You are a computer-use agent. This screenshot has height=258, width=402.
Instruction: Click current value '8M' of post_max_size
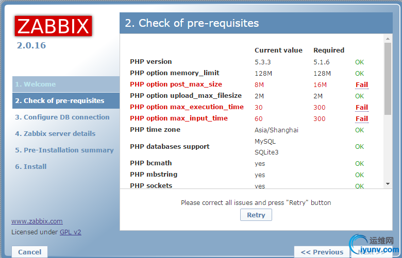pos(259,85)
